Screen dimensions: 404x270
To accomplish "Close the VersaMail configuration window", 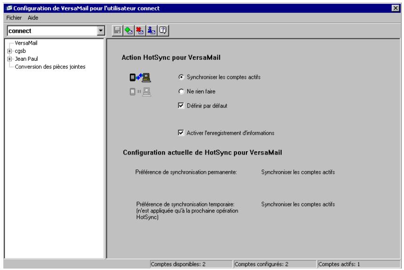I will pyautogui.click(x=396, y=8).
